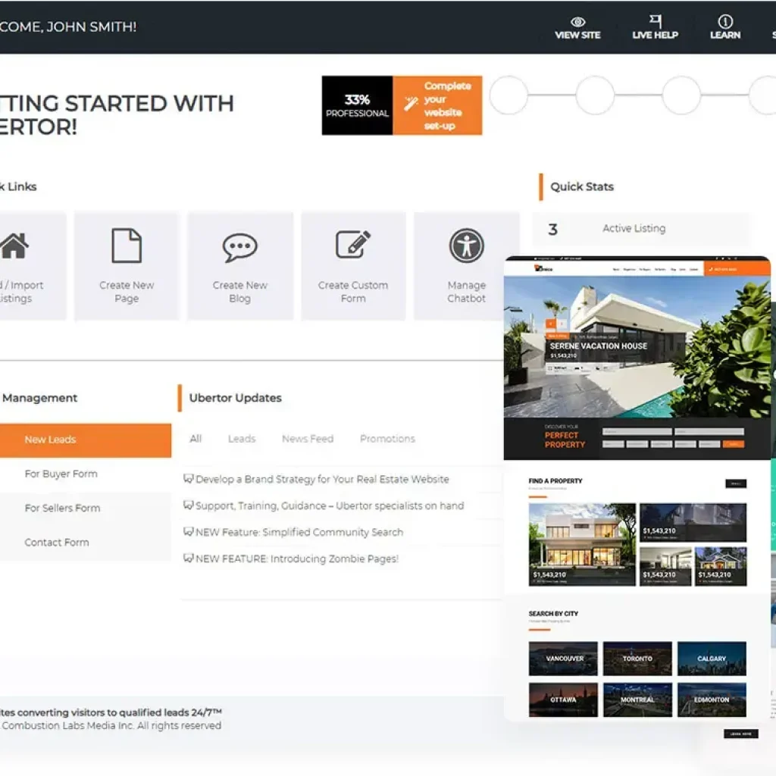Click the Create New Blog speech bubble icon
Viewport: 776px width, 776px height.
(x=239, y=247)
